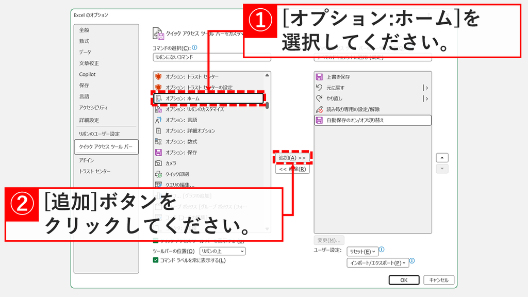Image resolution: width=528 pixels, height=297 pixels.
Task: Select the 読み取り専用の設定/解除 list row
Action: [373, 109]
